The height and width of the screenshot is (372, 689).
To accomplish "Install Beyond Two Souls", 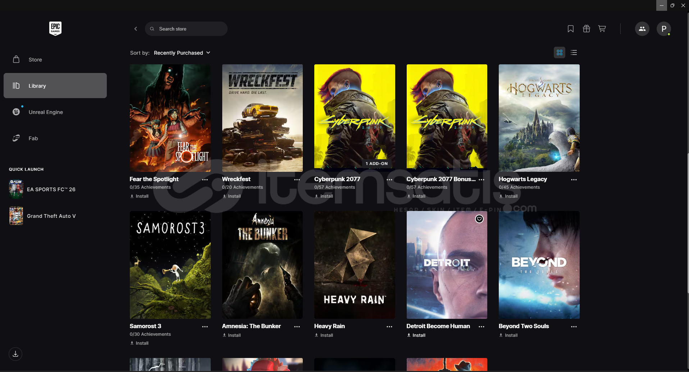I will tap(508, 335).
